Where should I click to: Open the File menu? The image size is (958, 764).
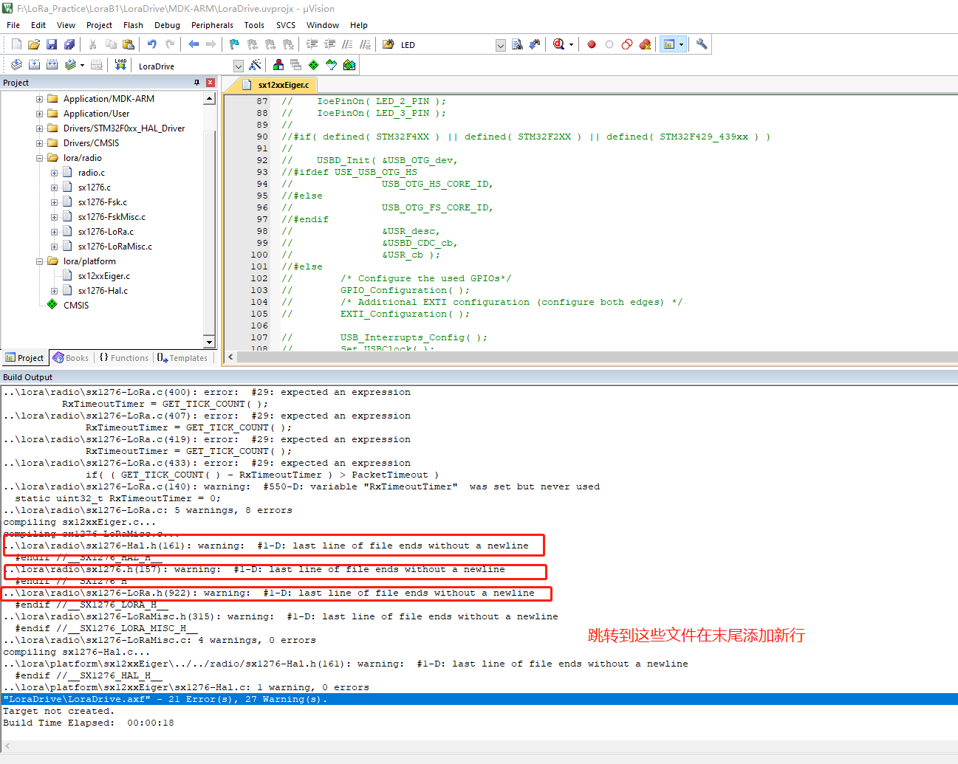click(13, 25)
